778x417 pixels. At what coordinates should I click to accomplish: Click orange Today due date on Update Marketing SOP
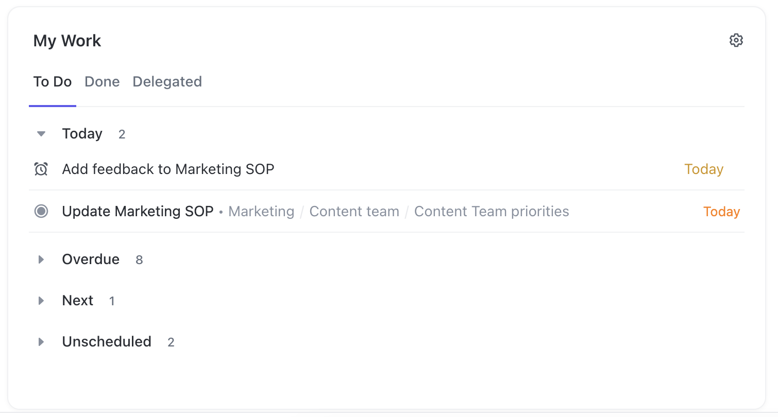point(721,212)
